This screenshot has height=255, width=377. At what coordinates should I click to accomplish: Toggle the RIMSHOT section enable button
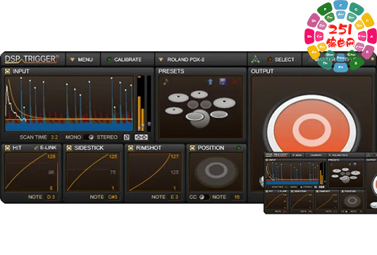[130, 148]
